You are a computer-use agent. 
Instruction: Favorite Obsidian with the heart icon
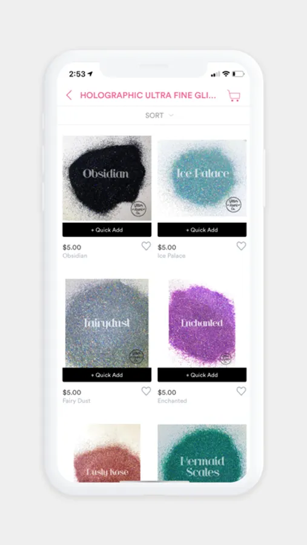(146, 246)
